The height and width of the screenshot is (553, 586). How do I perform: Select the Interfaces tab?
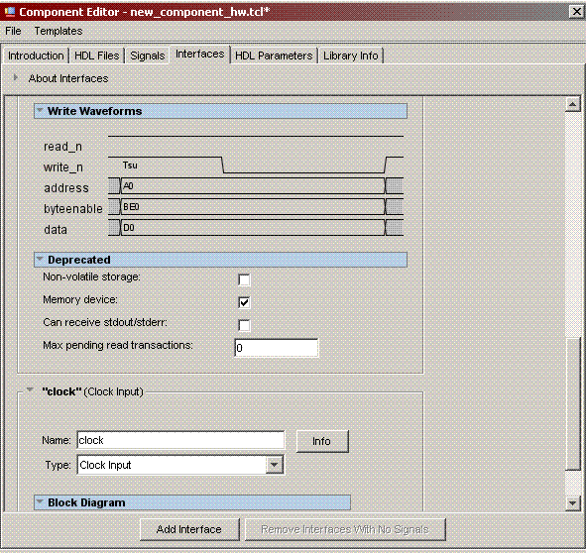[200, 55]
